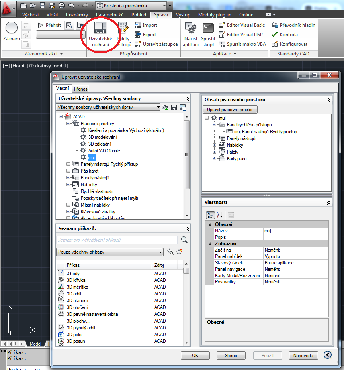Click the Save disk icon in quick access toolbar
Screen dimensions: 344x370
[43, 5]
